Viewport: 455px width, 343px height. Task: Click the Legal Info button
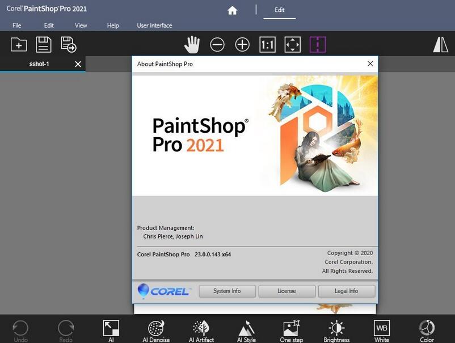click(347, 291)
